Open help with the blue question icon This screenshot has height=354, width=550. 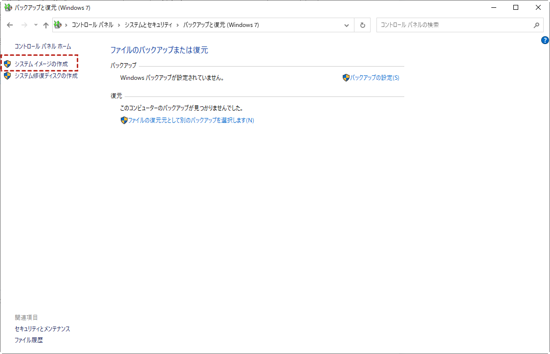coord(545,40)
